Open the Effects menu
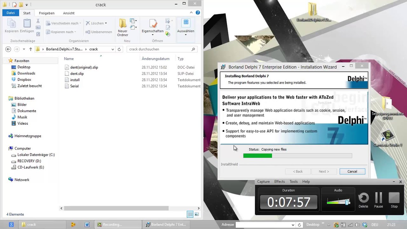Image resolution: width=407 pixels, height=229 pixels. coord(279,182)
